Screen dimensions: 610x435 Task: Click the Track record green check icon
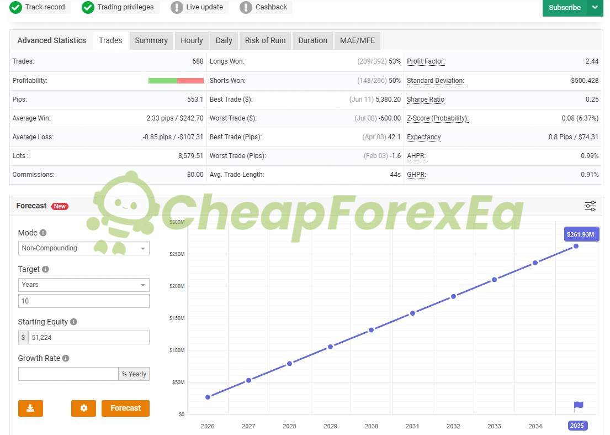tap(15, 7)
